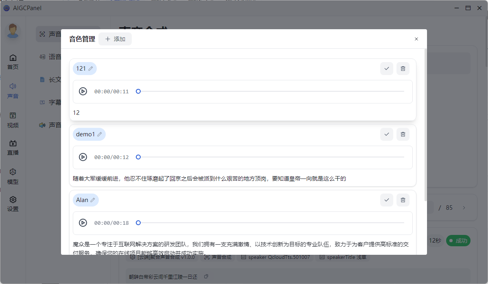Select the 121 voice with checkmark button
Image resolution: width=488 pixels, height=284 pixels.
pos(386,69)
